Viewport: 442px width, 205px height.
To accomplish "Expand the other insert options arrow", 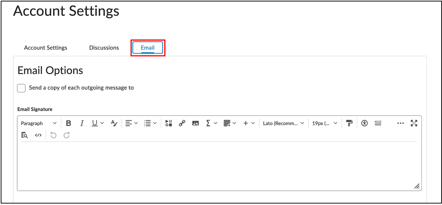I will pyautogui.click(x=253, y=123).
